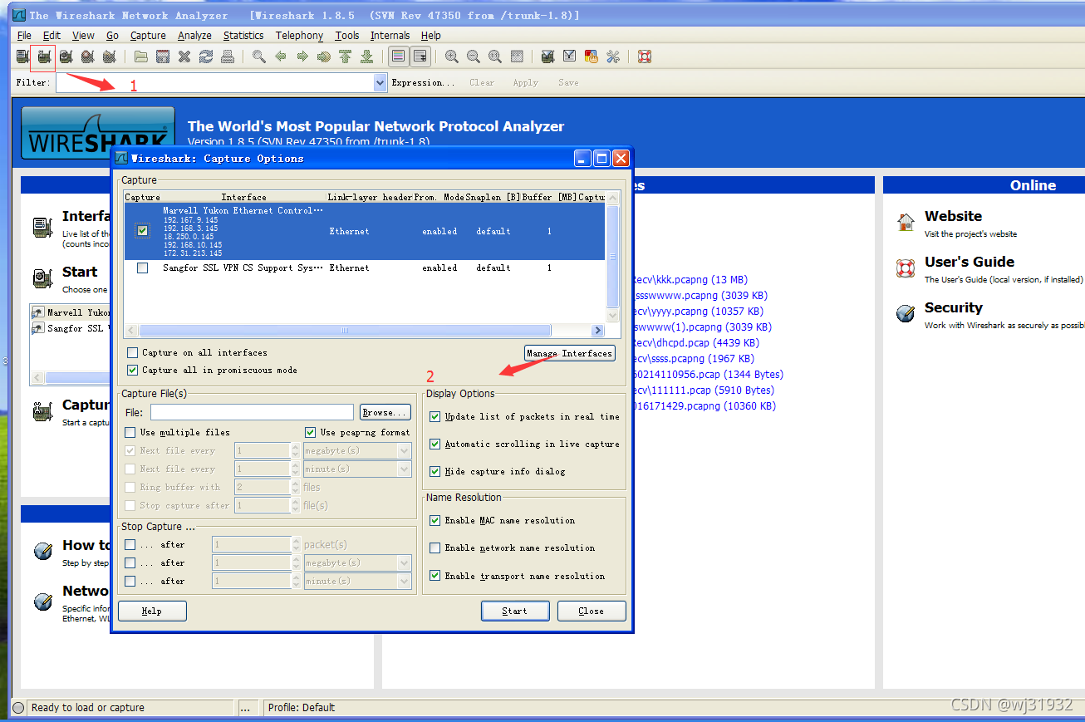The image size is (1085, 722).
Task: Close capture file X icon
Action: [184, 56]
